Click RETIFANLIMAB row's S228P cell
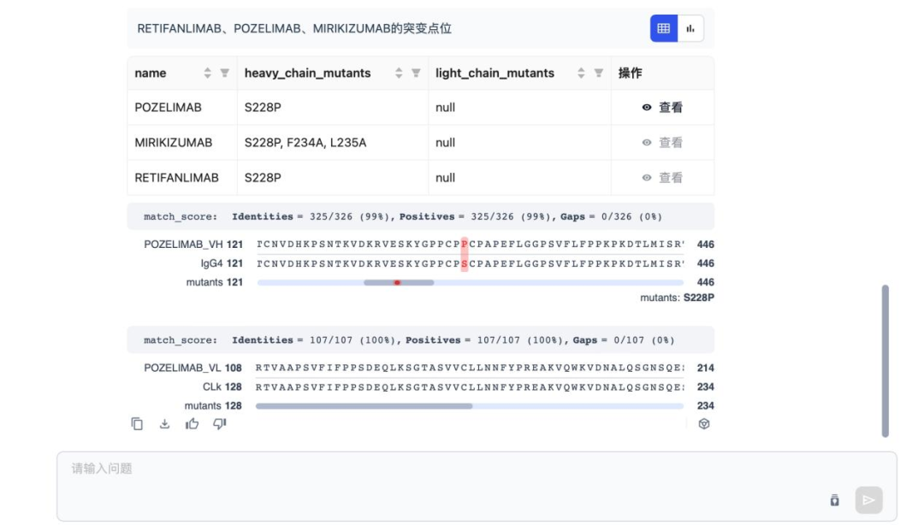 [x=333, y=178]
